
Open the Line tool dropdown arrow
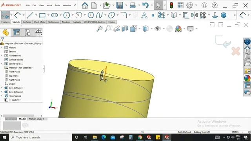click(36, 15)
